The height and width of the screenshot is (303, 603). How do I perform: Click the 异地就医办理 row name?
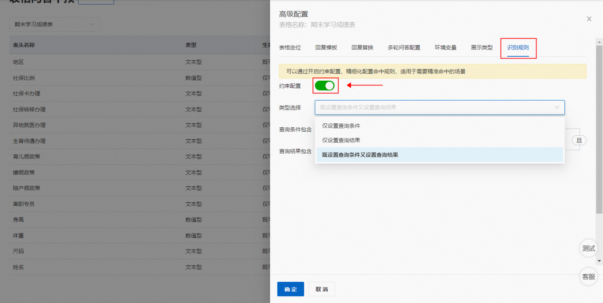(29, 125)
